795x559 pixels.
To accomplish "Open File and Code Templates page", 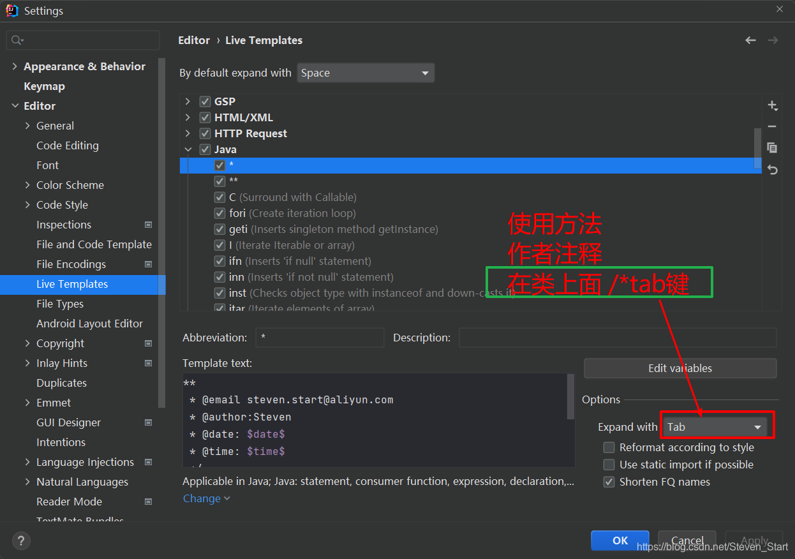I will click(x=94, y=244).
